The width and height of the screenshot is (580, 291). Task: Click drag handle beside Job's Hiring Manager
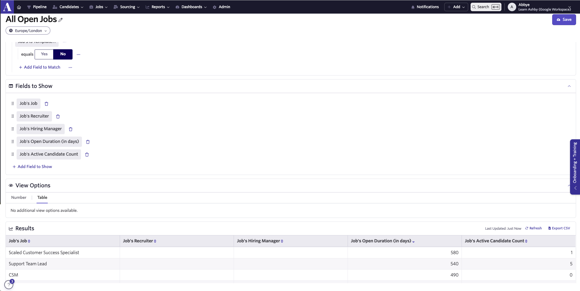[x=13, y=129]
